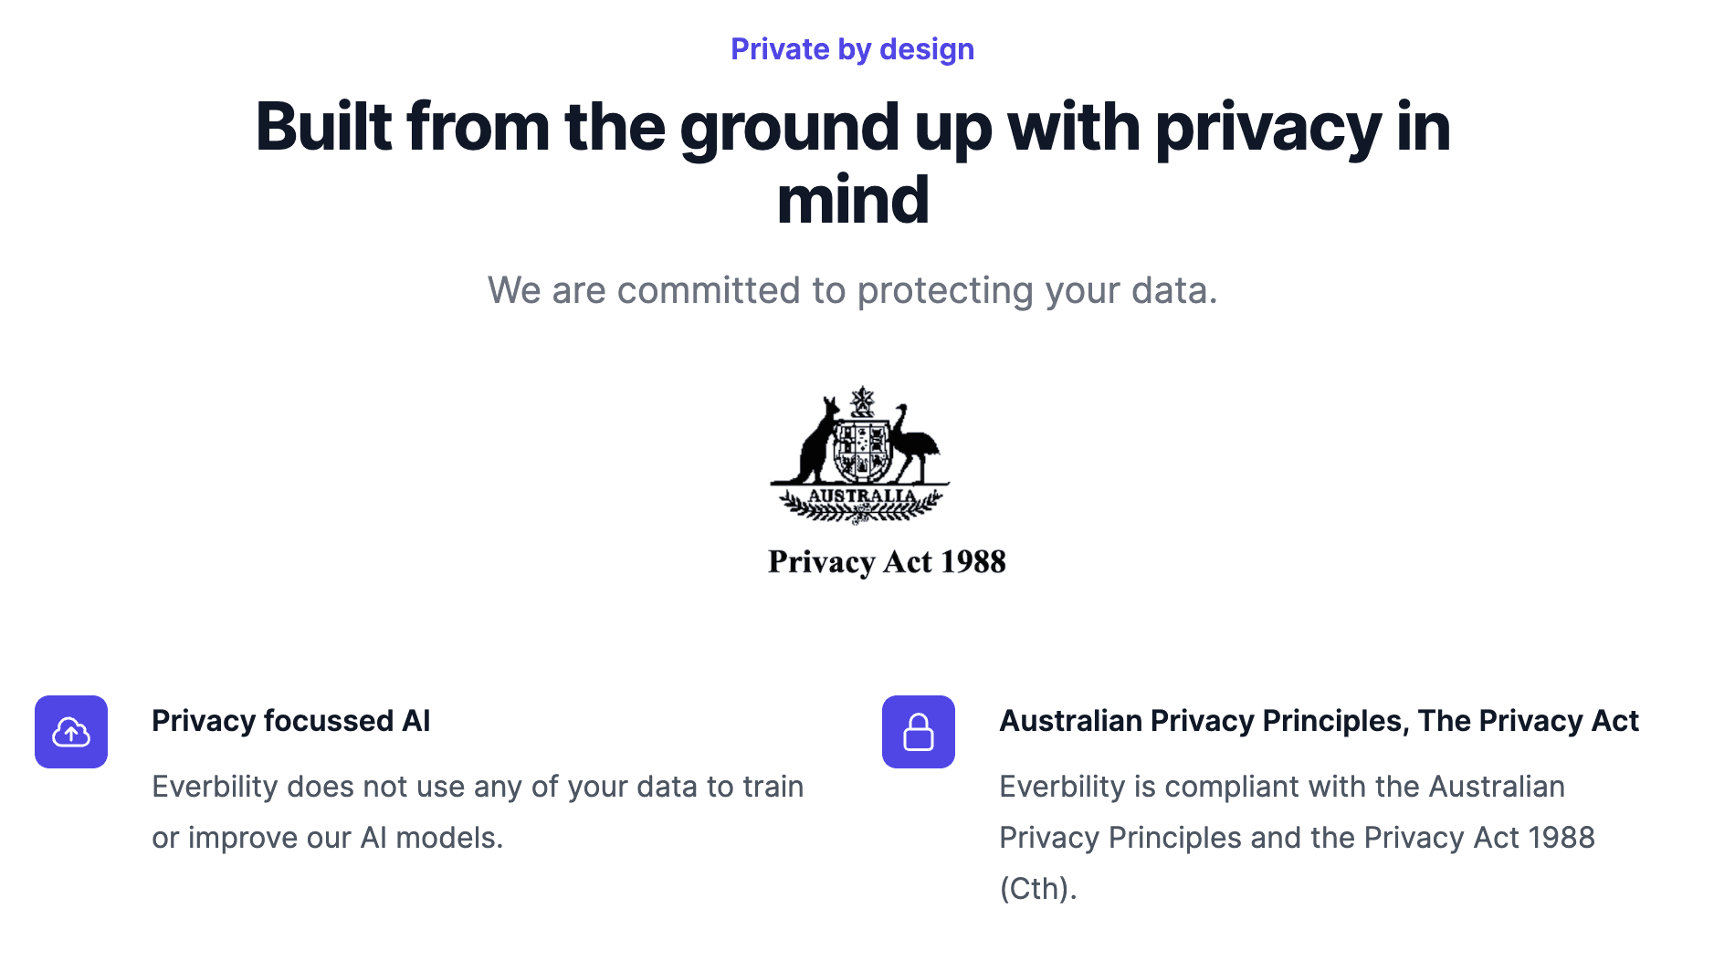Select the "Privacy Act 1988" caption
1735x971 pixels.
[887, 561]
